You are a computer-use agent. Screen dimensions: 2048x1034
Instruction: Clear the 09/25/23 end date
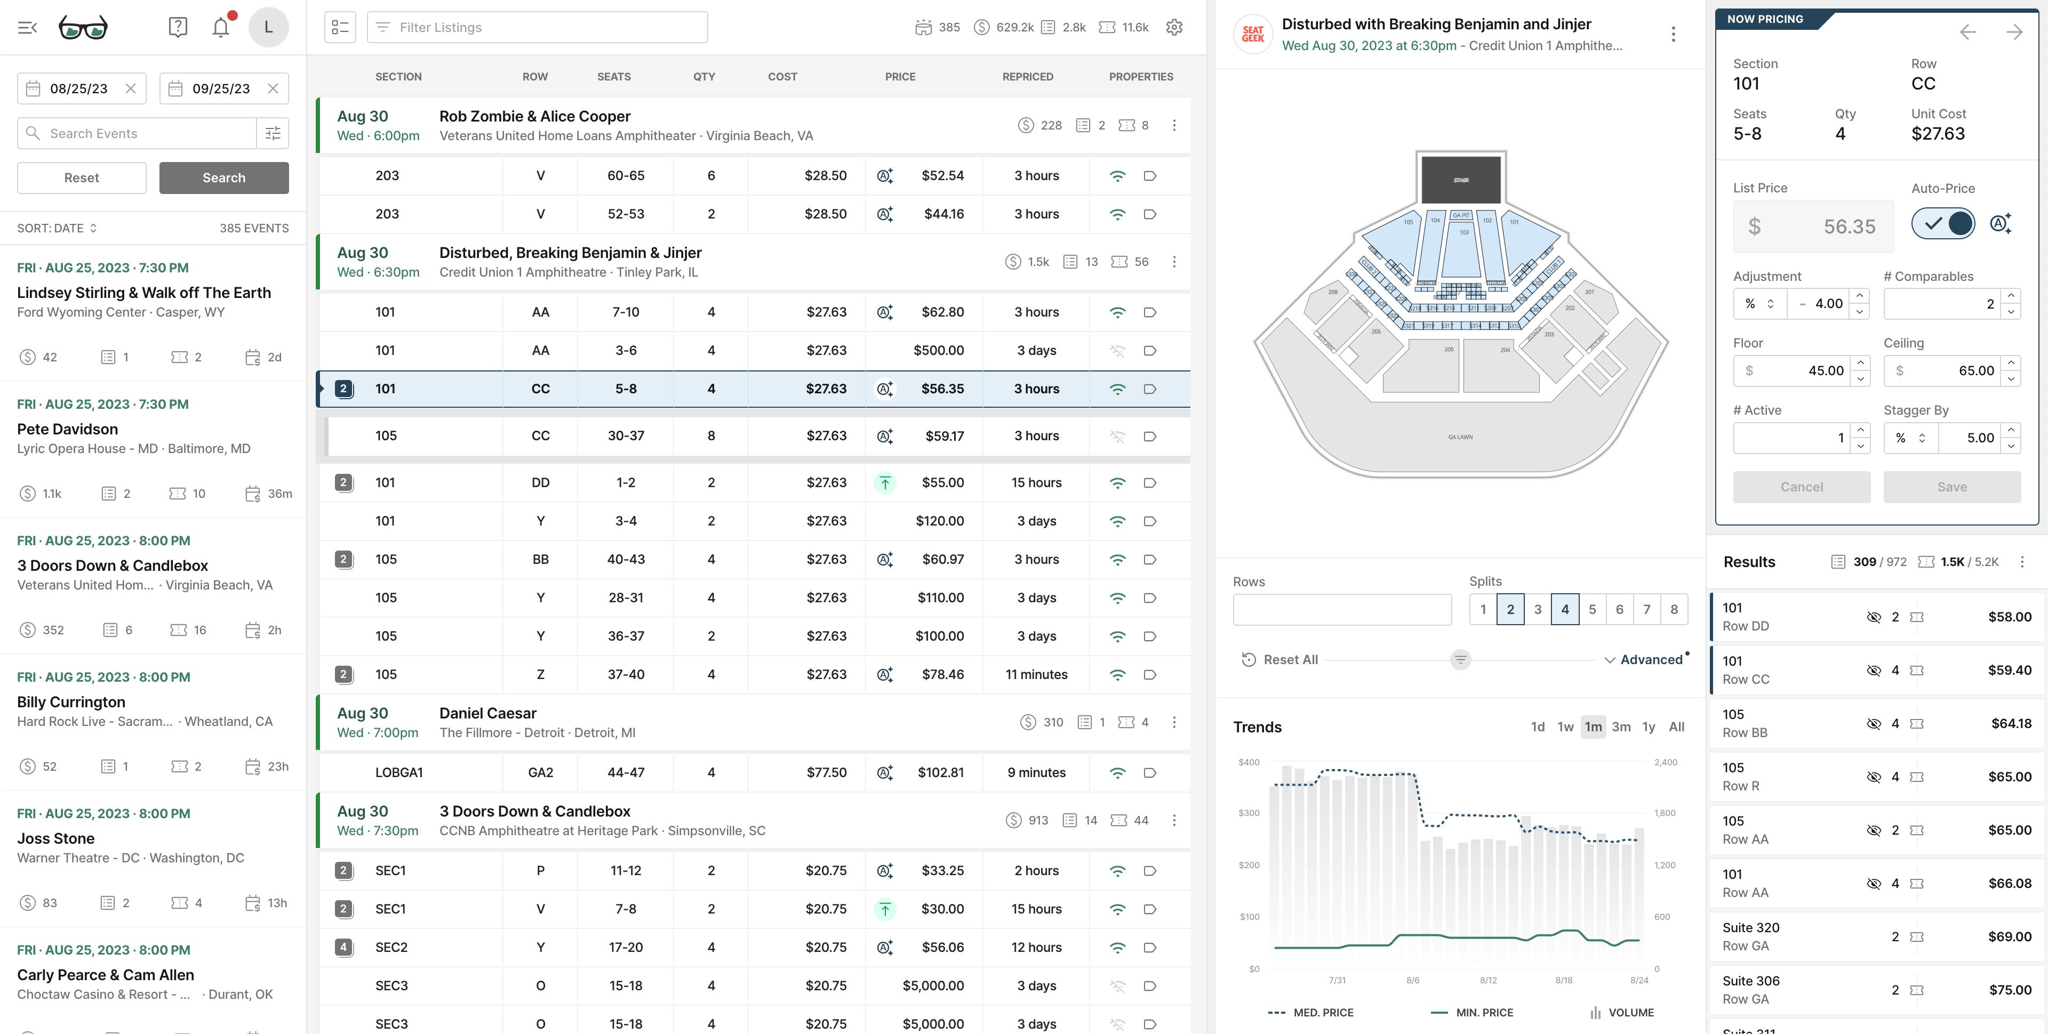tap(273, 88)
